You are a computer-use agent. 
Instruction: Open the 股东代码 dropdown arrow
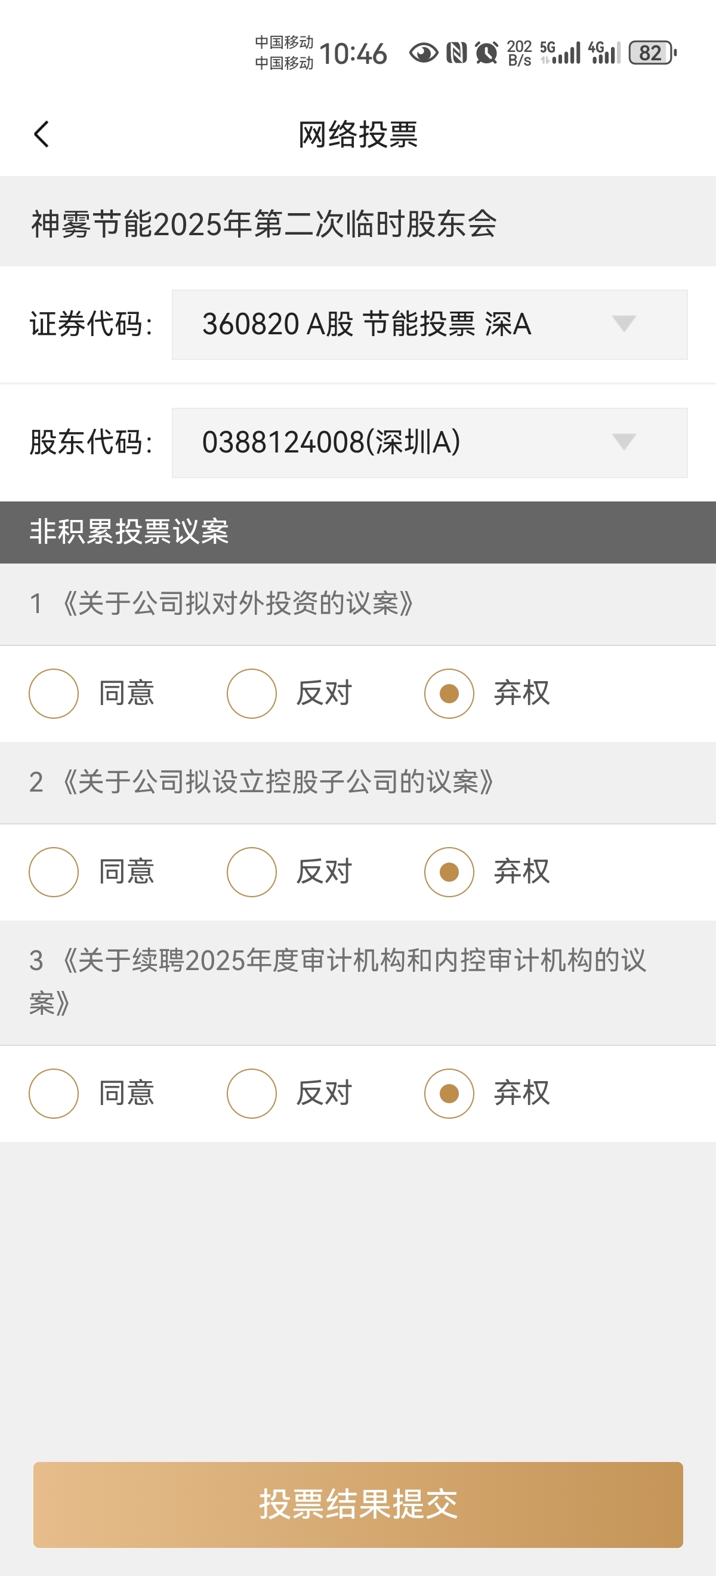click(x=624, y=442)
